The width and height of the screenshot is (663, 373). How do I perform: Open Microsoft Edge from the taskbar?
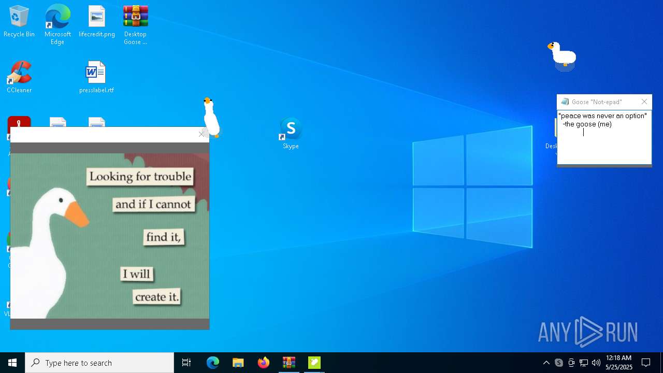(x=213, y=363)
